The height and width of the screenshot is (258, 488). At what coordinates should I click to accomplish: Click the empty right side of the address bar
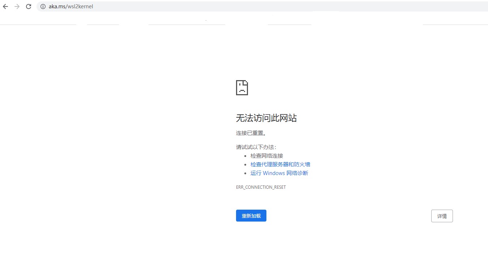click(289, 6)
